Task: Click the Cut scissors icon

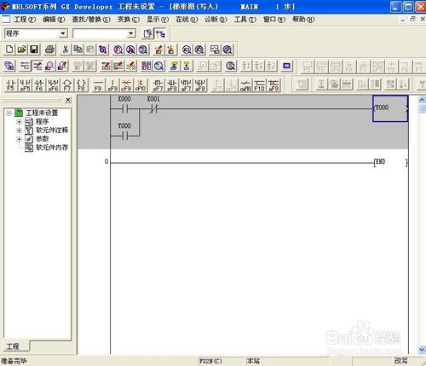Action: pyautogui.click(x=66, y=49)
